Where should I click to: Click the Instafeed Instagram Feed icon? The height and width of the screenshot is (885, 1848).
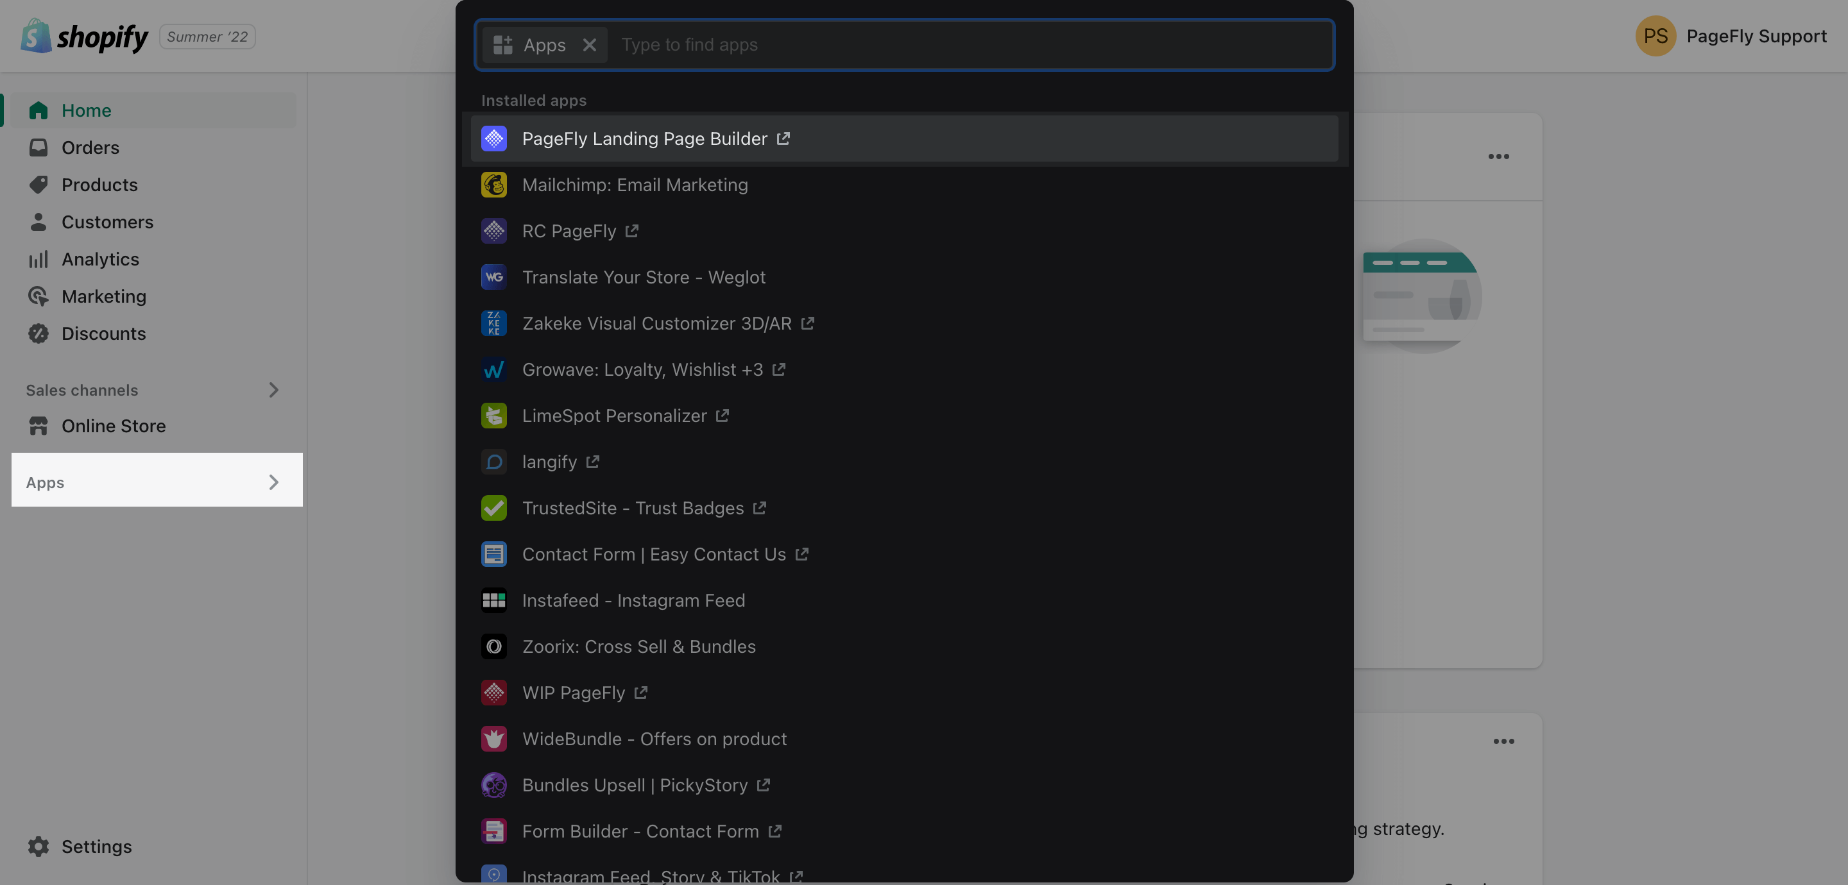pos(494,600)
